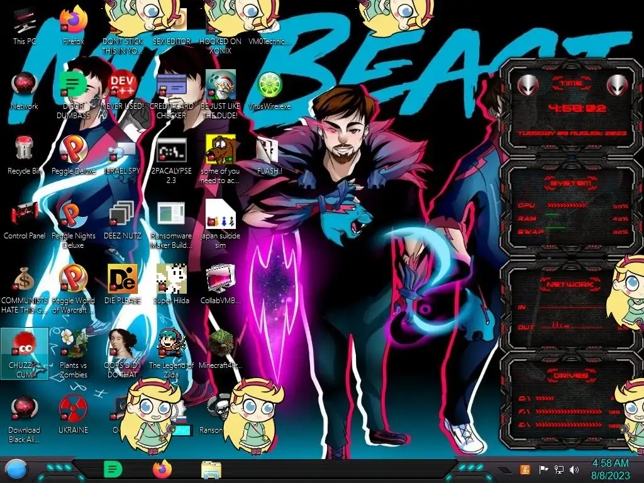Open the FLASH ! desktop icon
Screen dimensions: 644x483
click(269, 156)
